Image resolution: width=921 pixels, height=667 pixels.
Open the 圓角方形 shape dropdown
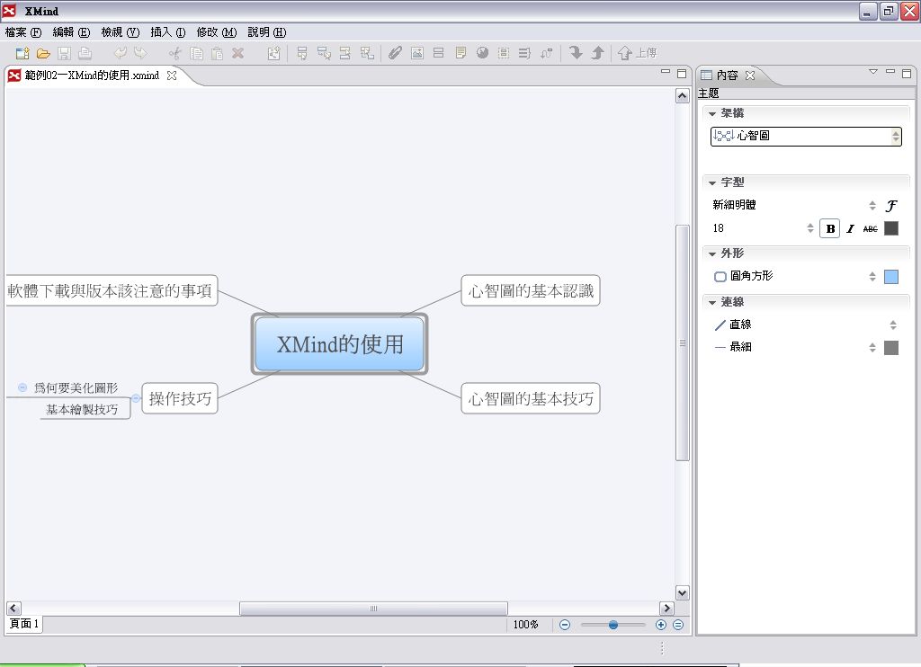(795, 276)
